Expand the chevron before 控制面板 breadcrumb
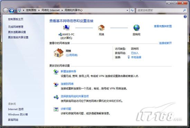The height and width of the screenshot is (128, 190). tap(23, 10)
